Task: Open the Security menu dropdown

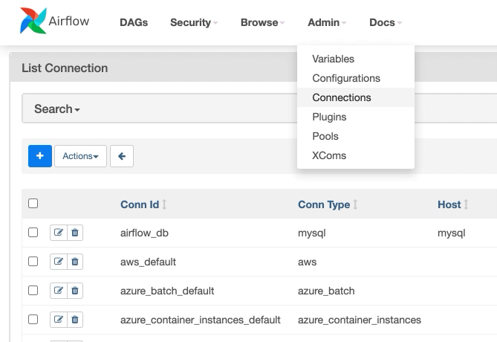Action: click(194, 22)
